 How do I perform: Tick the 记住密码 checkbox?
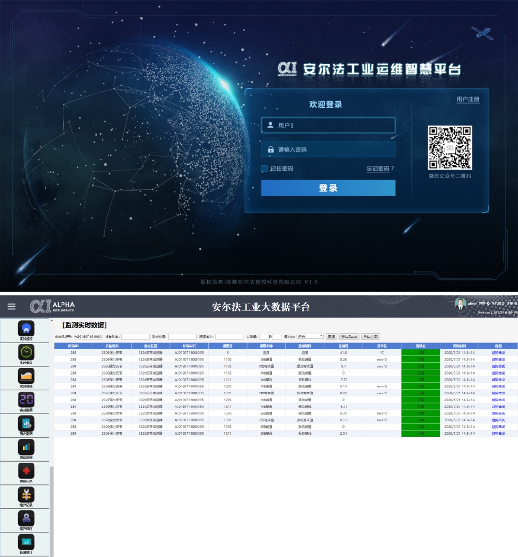(x=264, y=169)
